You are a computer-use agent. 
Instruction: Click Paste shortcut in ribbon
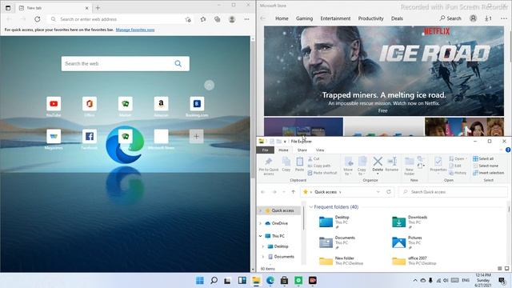[x=322, y=173]
